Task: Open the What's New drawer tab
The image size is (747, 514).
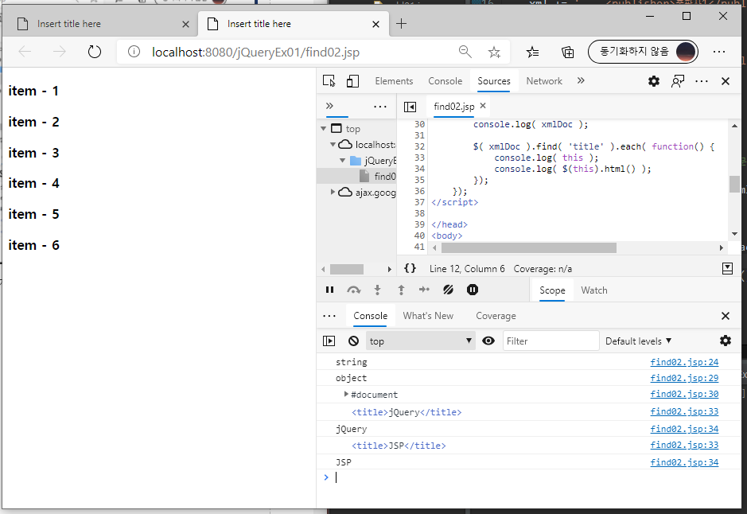Action: click(428, 316)
